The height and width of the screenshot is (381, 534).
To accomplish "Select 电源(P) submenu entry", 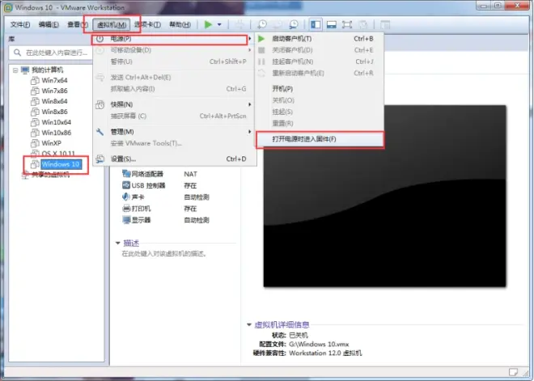I will (x=174, y=39).
